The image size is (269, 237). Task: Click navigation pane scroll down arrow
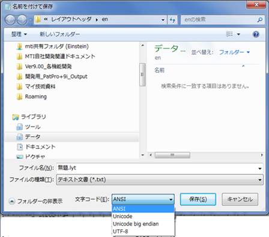[x=142, y=155]
